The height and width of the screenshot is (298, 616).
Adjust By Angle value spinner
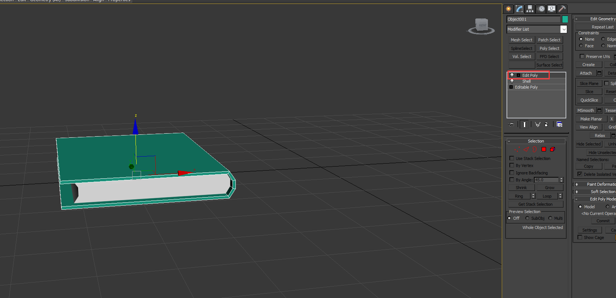point(561,180)
